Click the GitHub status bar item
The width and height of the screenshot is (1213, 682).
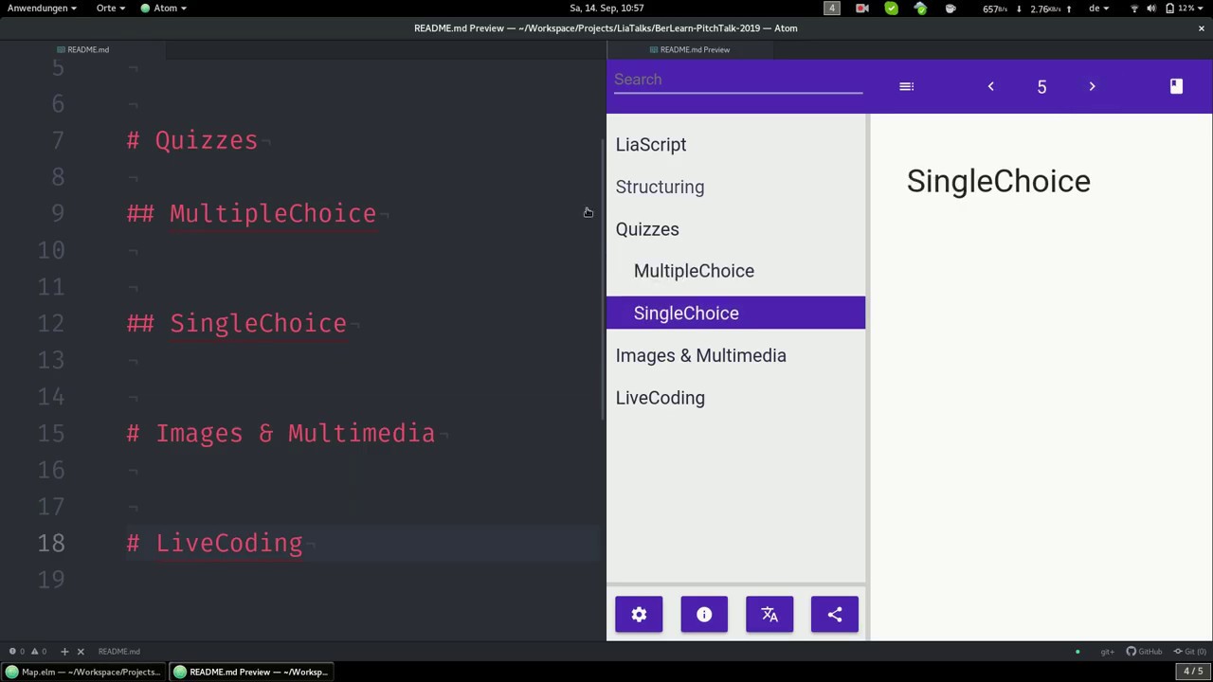pyautogui.click(x=1145, y=652)
